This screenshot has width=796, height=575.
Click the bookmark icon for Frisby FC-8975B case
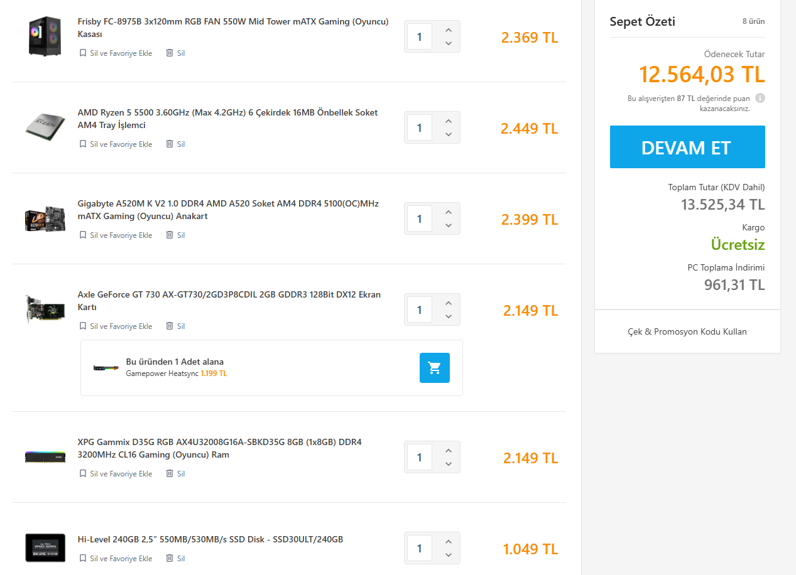pos(82,53)
